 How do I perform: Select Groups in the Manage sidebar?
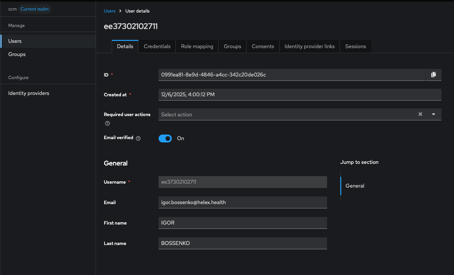[x=17, y=54]
